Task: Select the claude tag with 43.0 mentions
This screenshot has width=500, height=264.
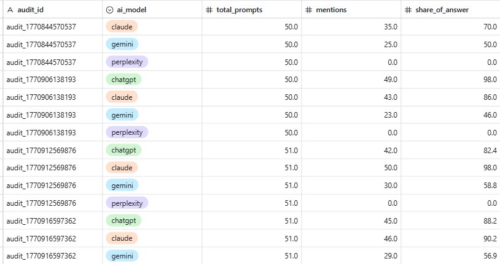Action: [x=122, y=97]
